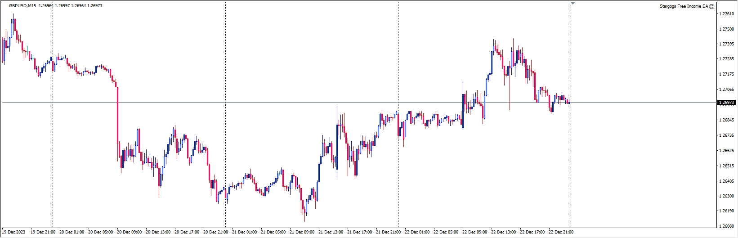Click the 19 Dec 2023 date label

pyautogui.click(x=13, y=232)
